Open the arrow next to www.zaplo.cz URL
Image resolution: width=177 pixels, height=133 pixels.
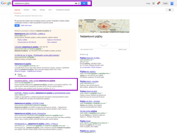(107, 113)
